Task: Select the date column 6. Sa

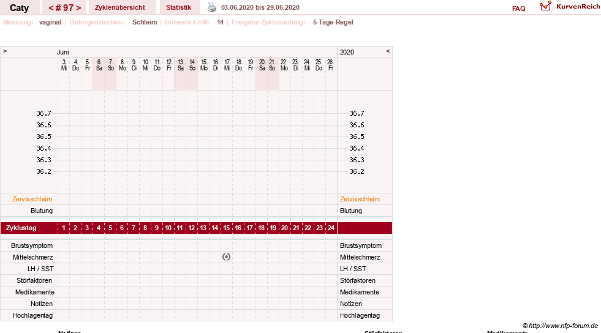Action: (x=99, y=65)
